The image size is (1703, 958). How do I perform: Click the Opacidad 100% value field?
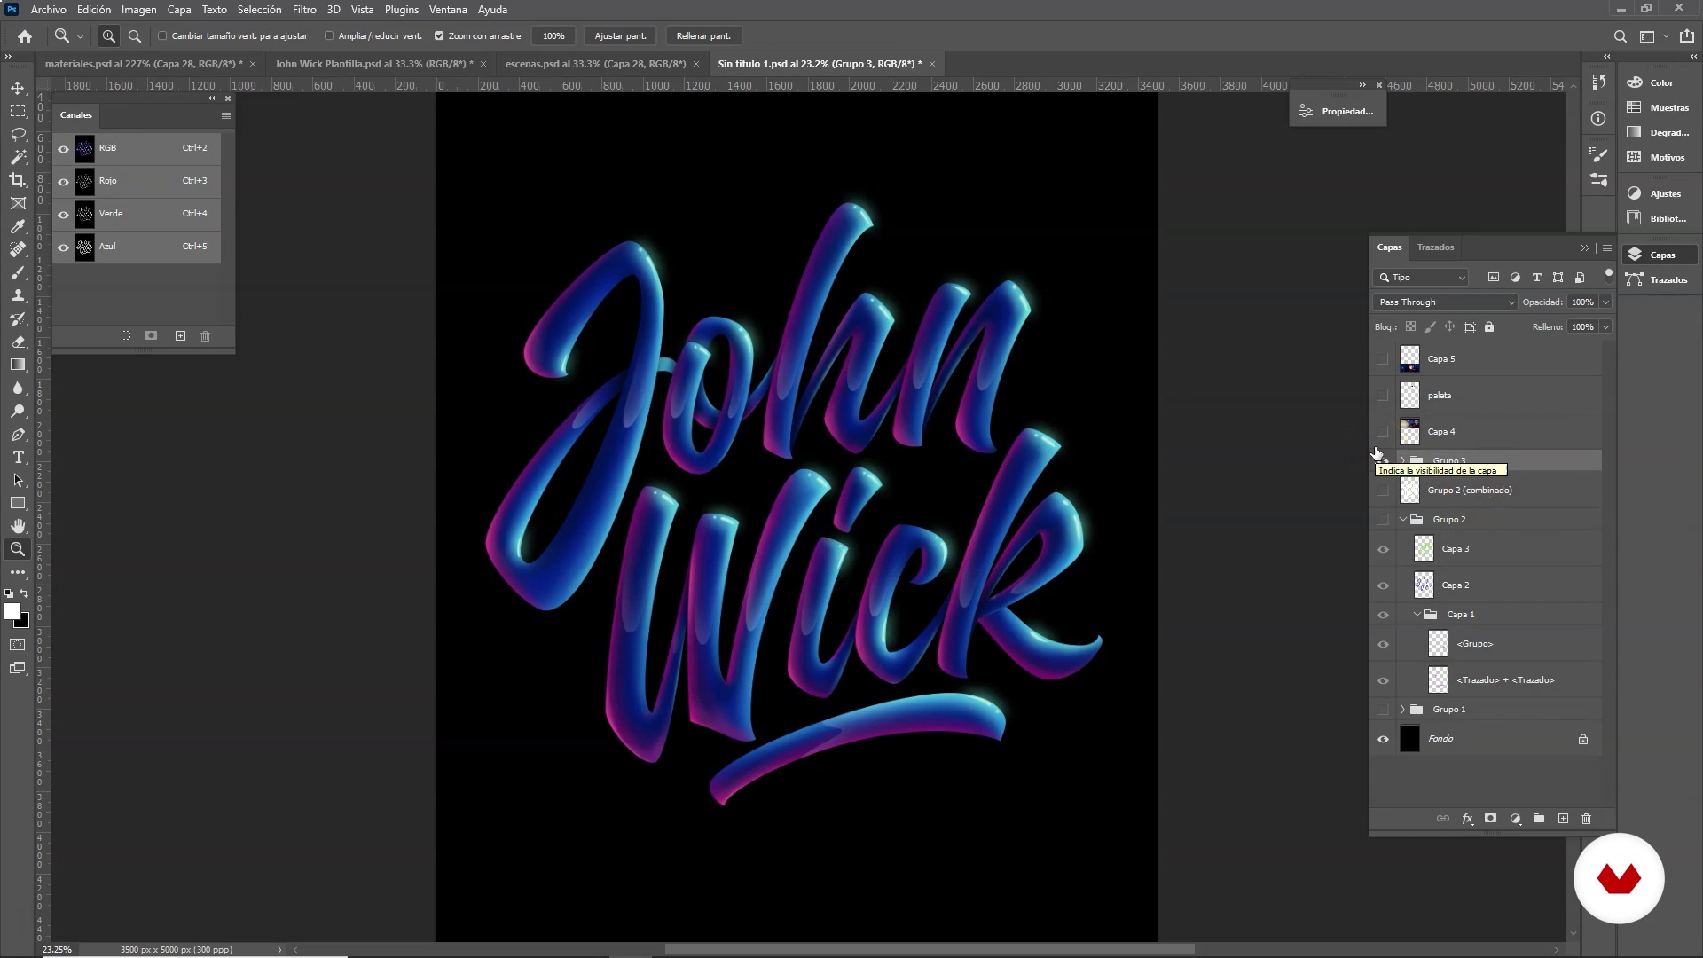[1582, 302]
